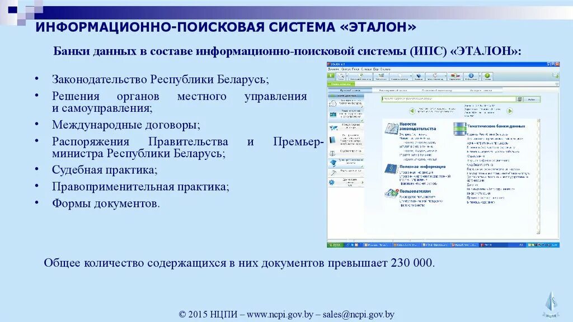Click the ЭТАЛОН search query input field
This screenshot has width=573, height=322.
pos(449,99)
